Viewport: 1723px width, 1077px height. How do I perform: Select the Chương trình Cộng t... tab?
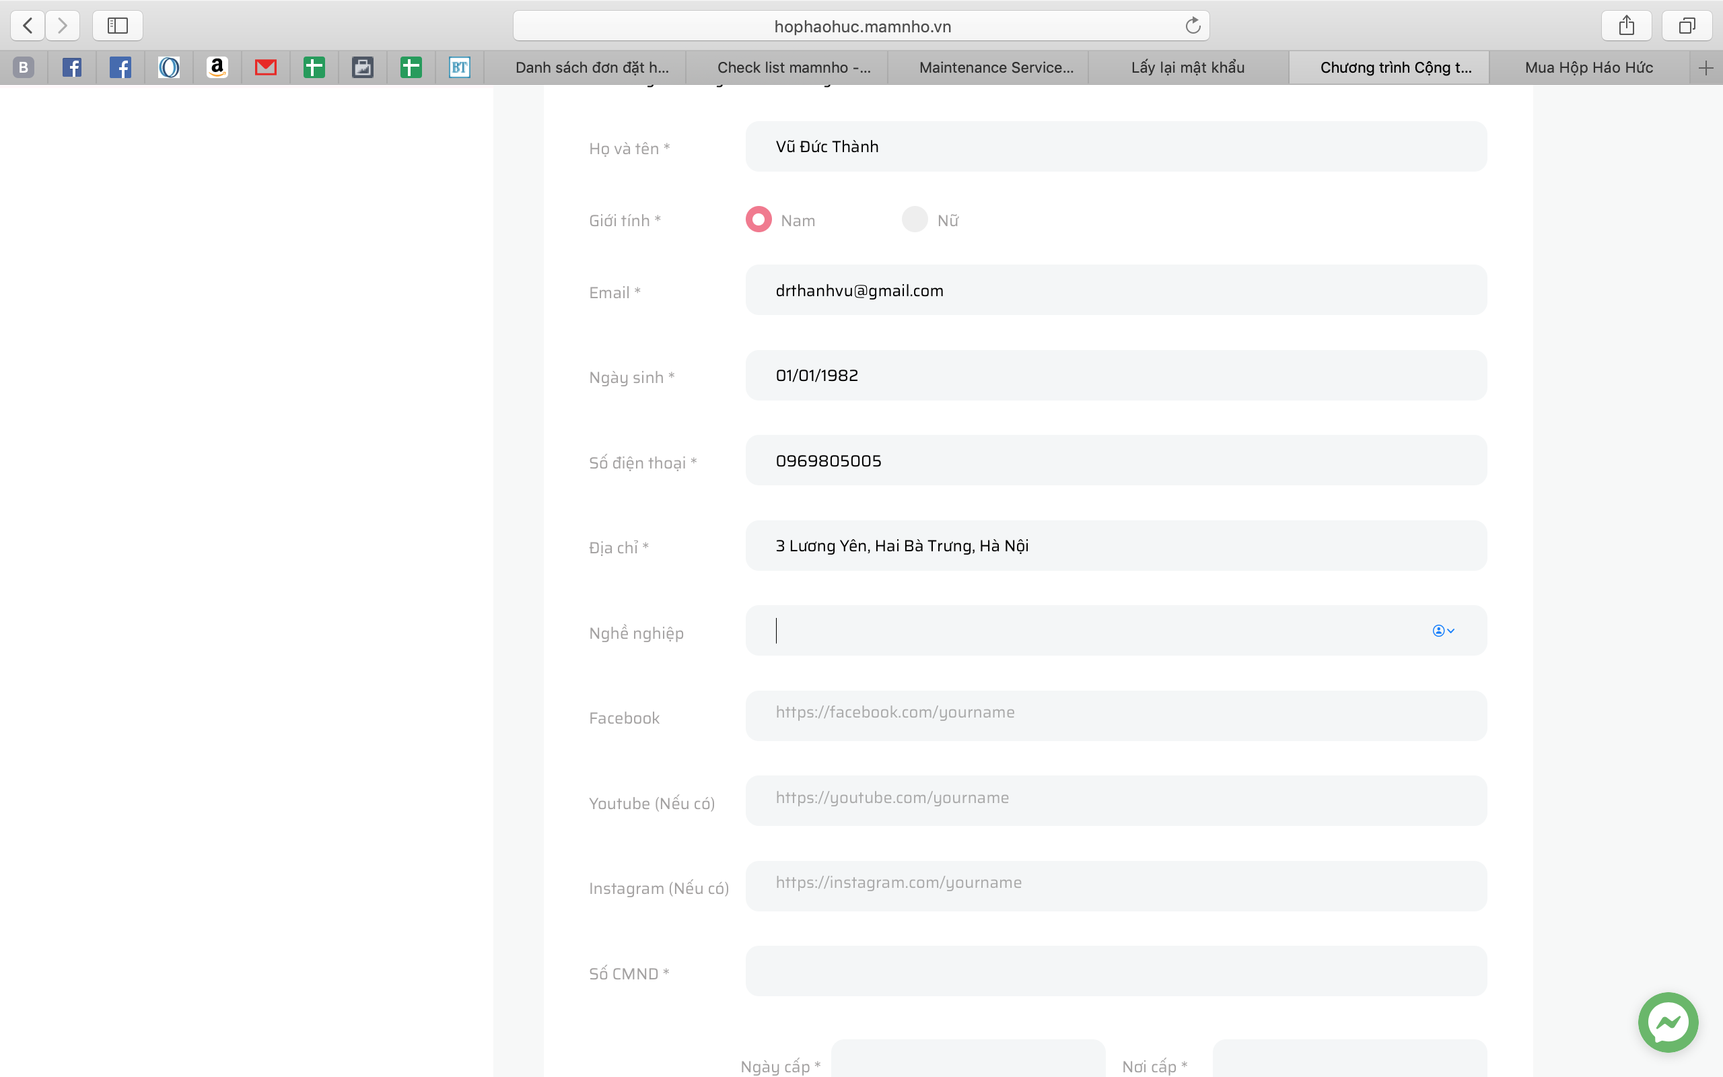tap(1389, 68)
